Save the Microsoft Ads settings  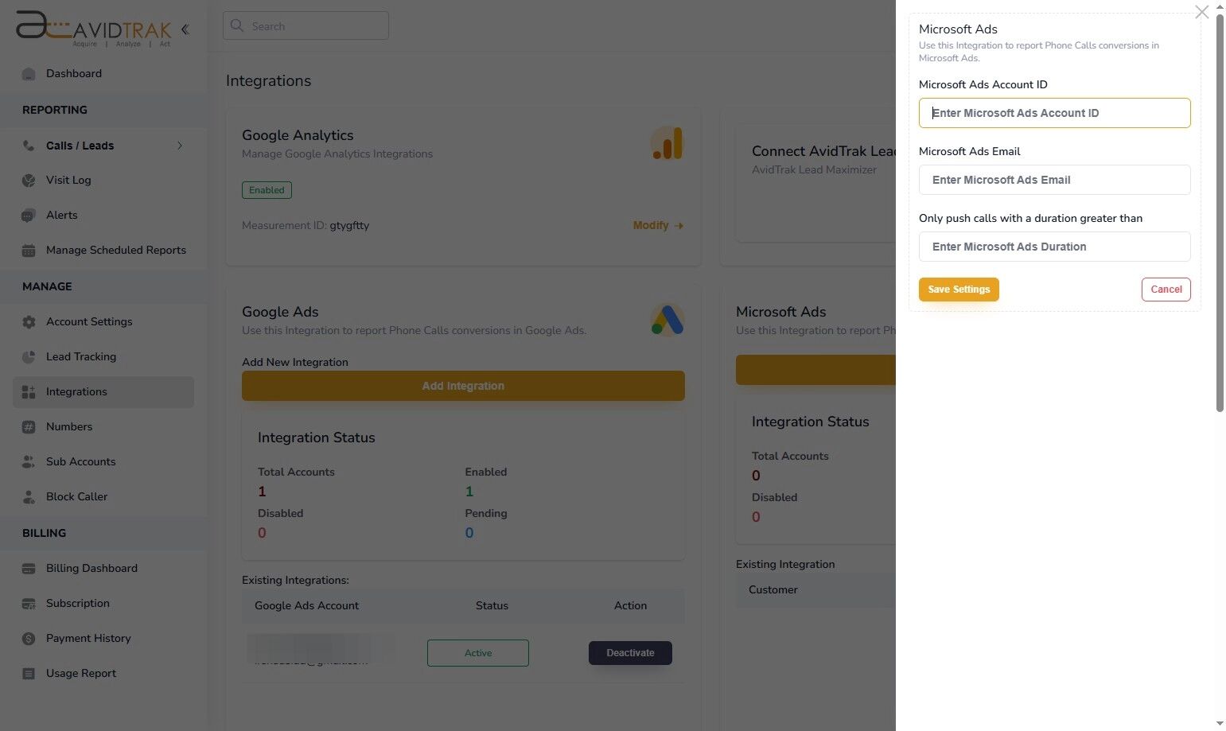(x=958, y=289)
